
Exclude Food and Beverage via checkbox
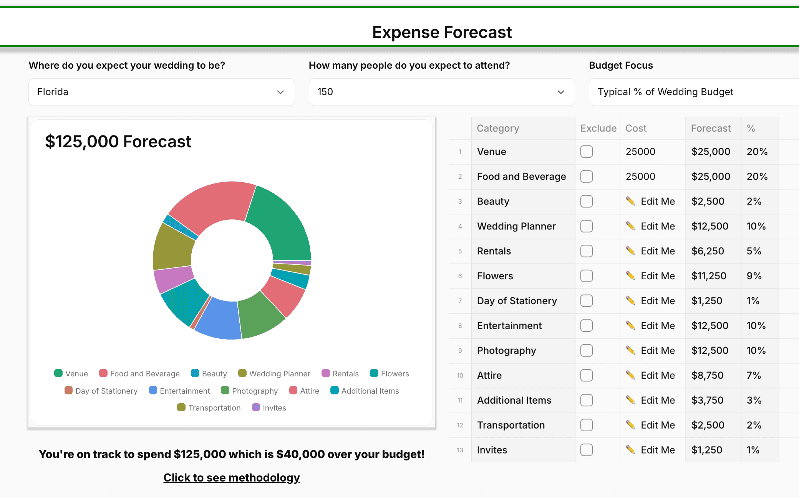tap(586, 176)
